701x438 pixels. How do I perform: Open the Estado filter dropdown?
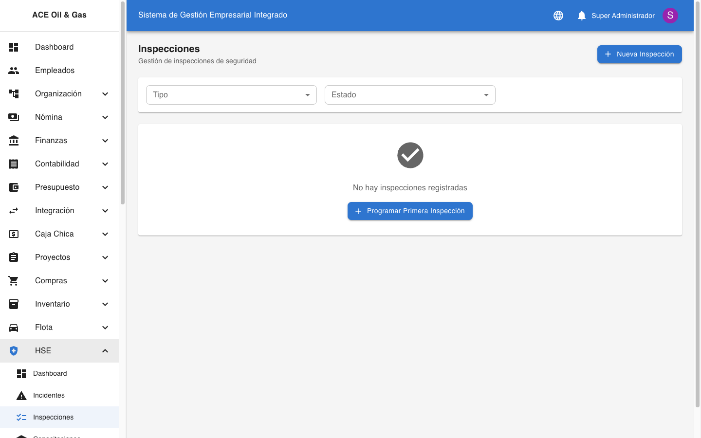(410, 95)
